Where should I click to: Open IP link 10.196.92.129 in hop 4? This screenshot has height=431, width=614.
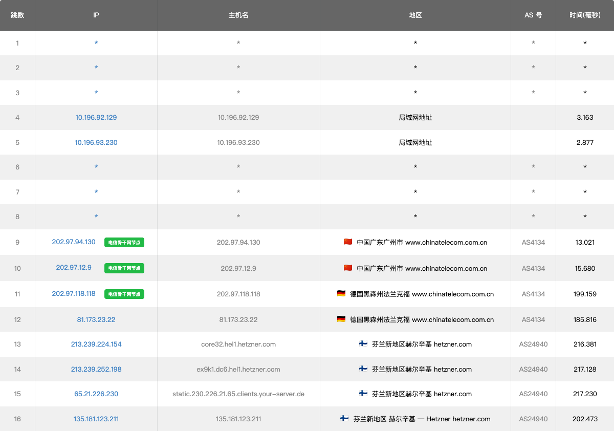(x=96, y=117)
